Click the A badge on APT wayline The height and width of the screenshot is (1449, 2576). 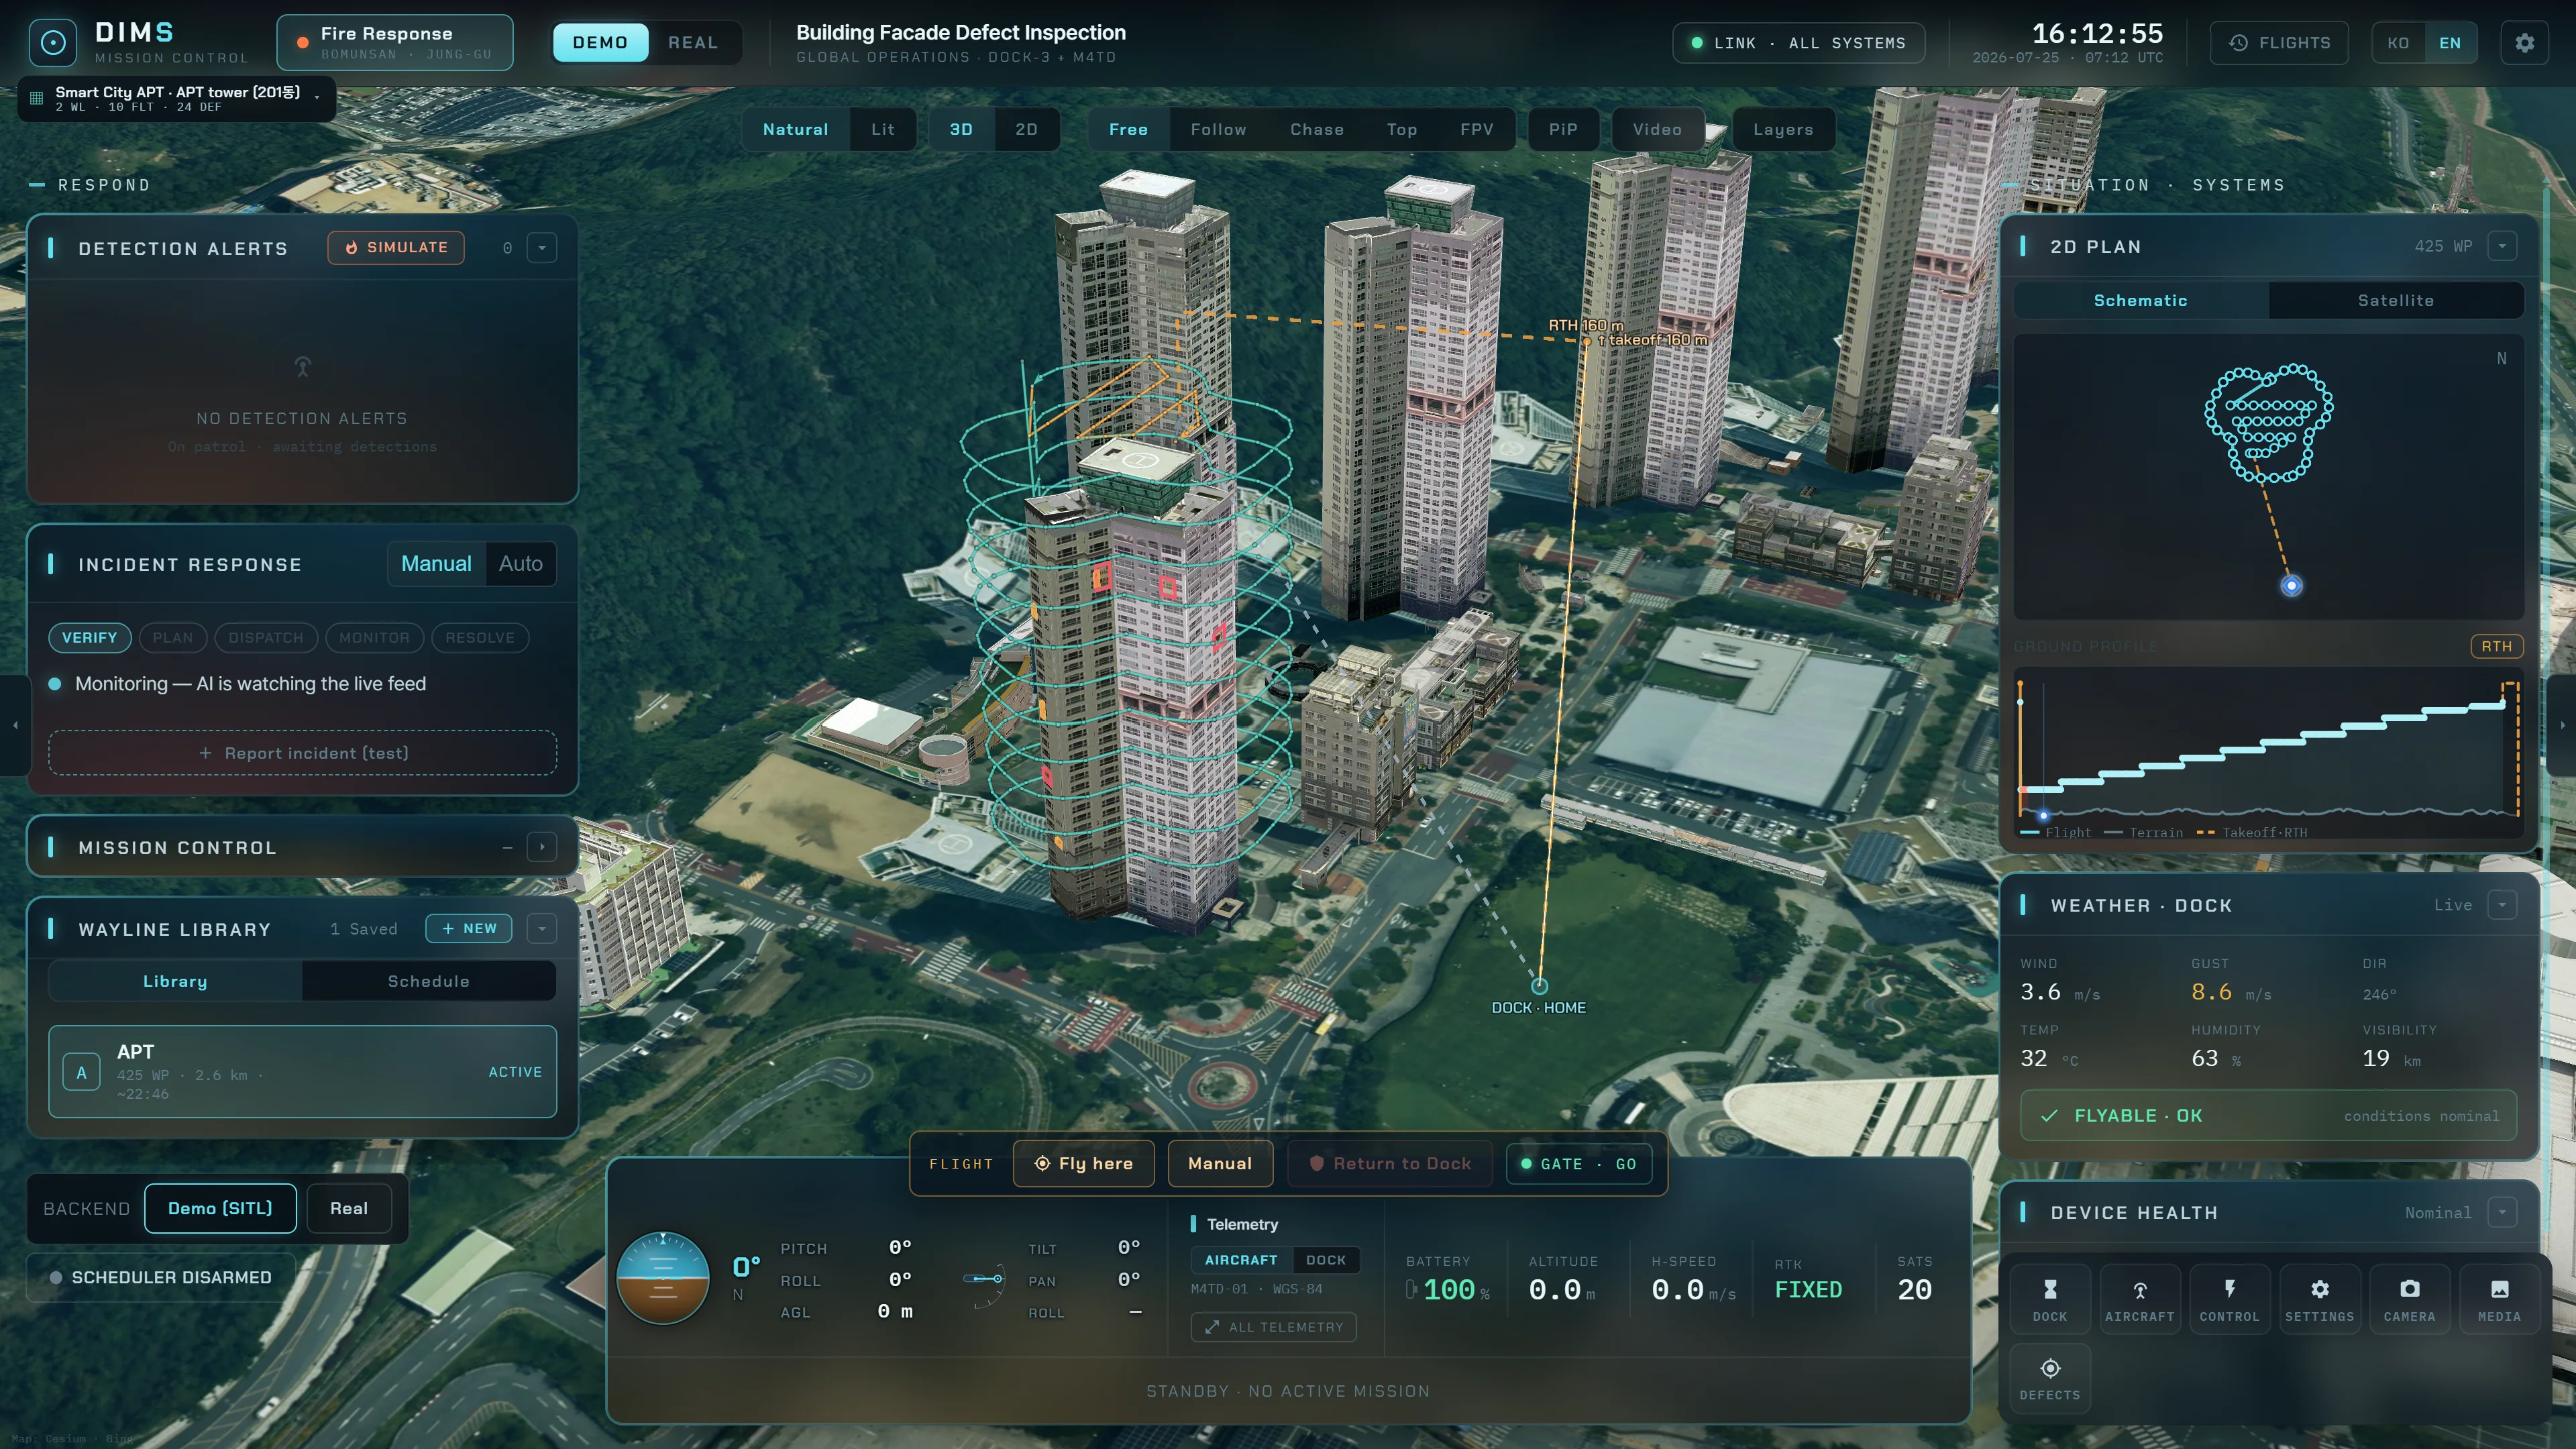coord(82,1072)
